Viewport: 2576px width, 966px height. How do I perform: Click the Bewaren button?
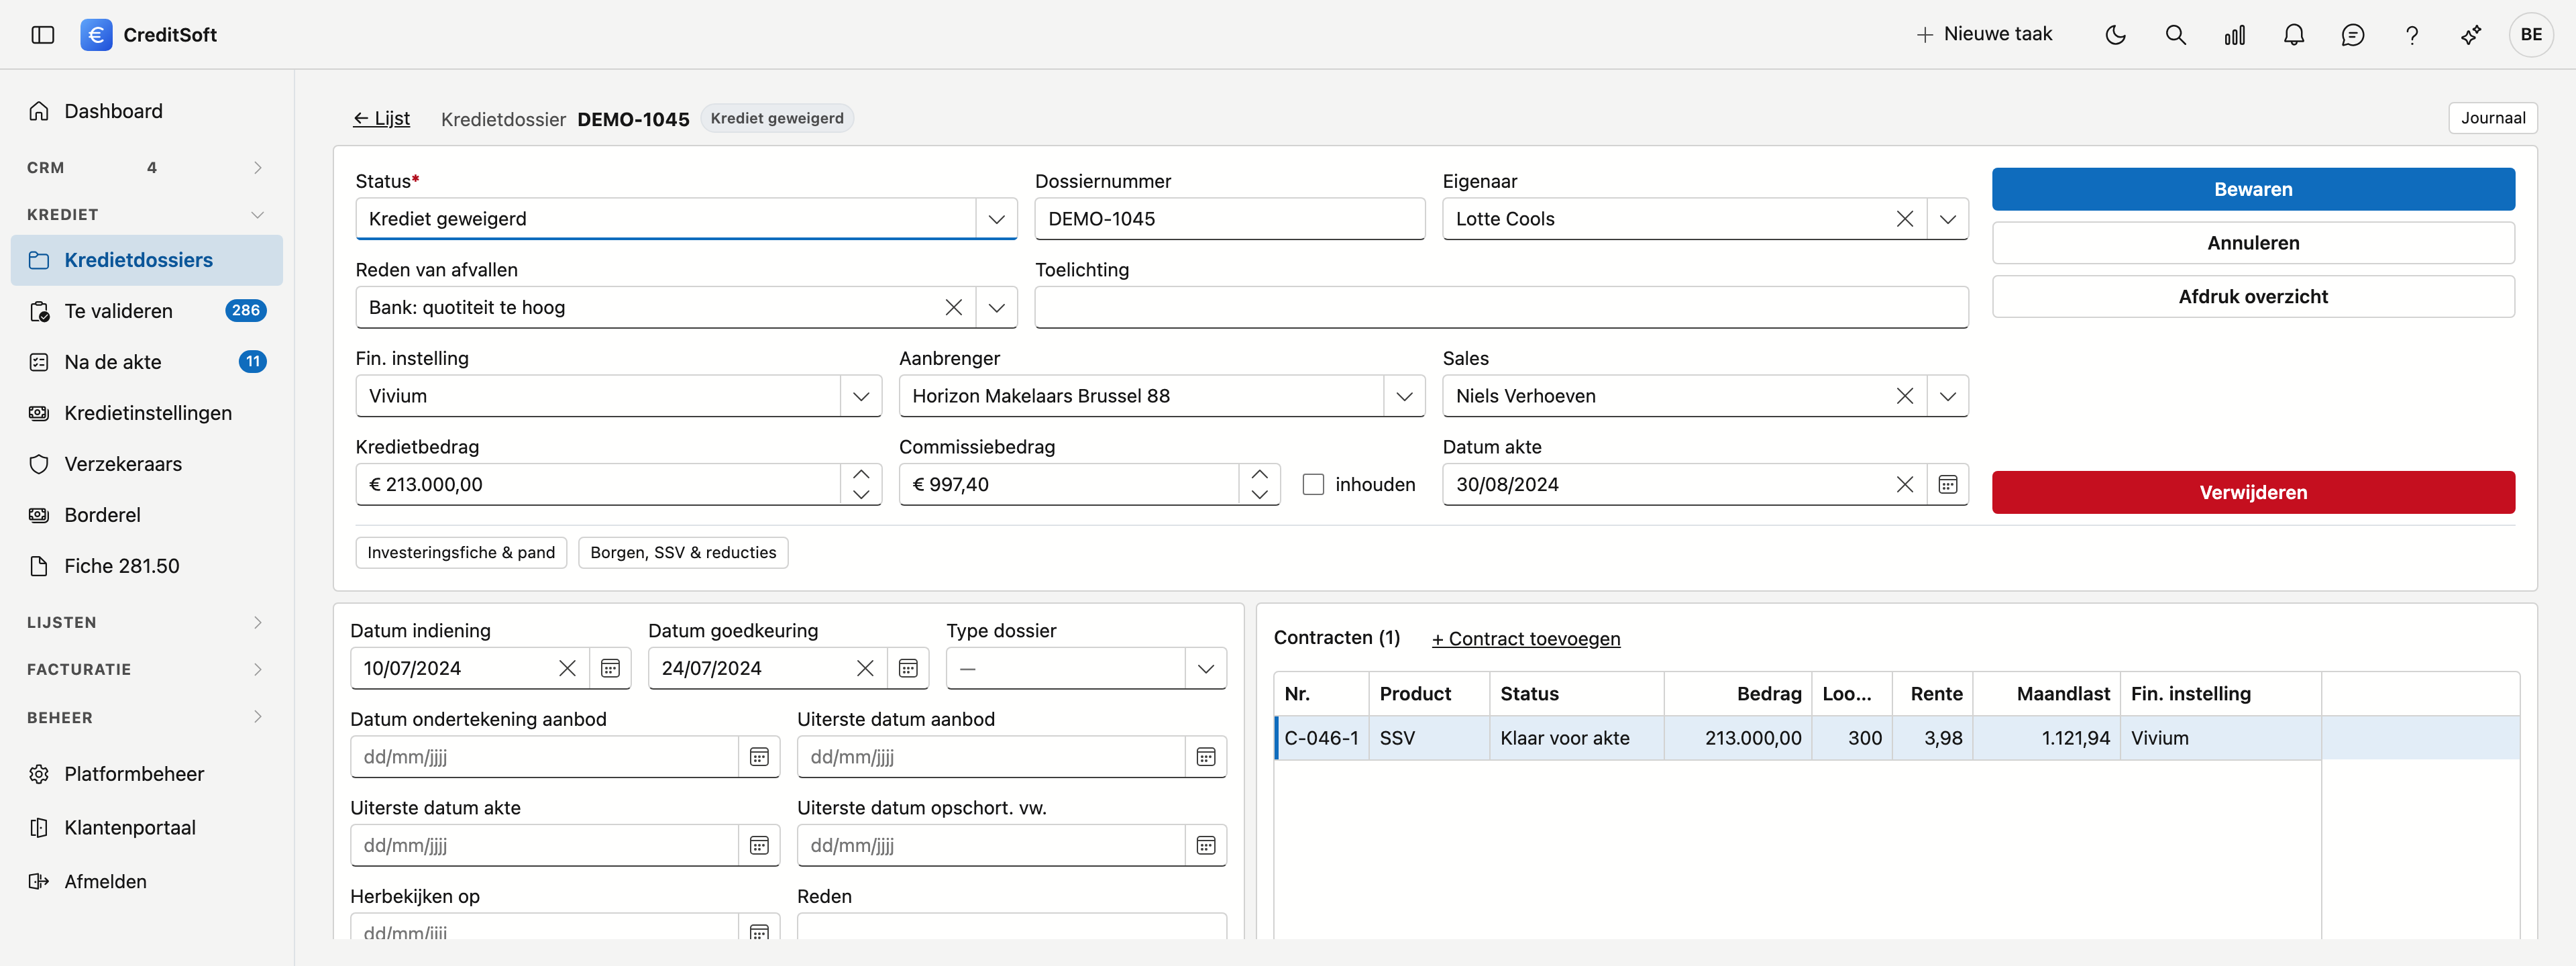[x=2253, y=189]
